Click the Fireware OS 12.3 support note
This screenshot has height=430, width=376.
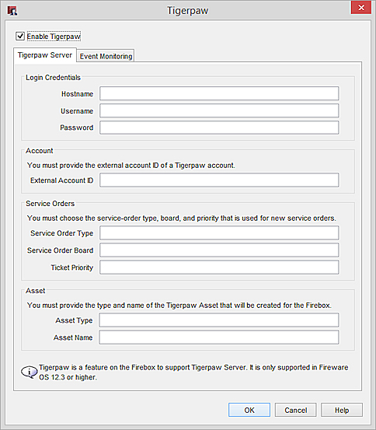coord(193,372)
